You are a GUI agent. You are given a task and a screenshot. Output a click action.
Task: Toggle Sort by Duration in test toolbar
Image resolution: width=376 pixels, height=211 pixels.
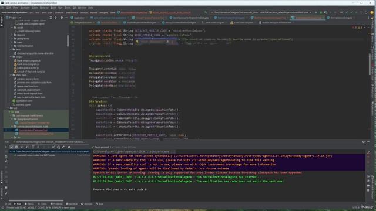click(27, 147)
